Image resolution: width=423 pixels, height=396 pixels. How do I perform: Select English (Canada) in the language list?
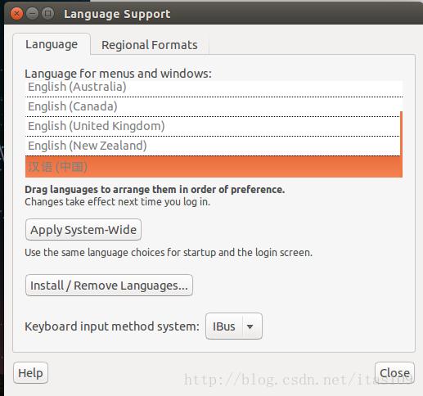click(x=214, y=106)
